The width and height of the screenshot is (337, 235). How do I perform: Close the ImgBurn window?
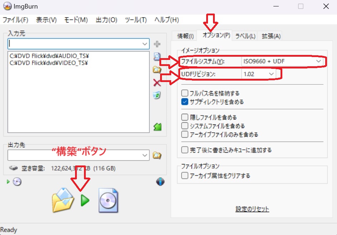[x=326, y=6]
